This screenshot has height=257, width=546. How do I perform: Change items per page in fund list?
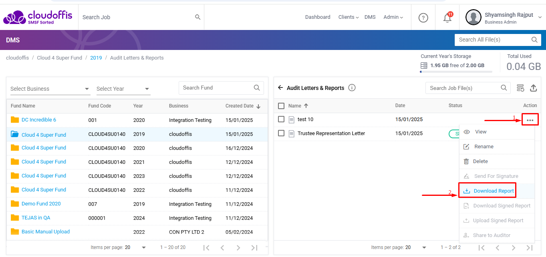coord(135,248)
